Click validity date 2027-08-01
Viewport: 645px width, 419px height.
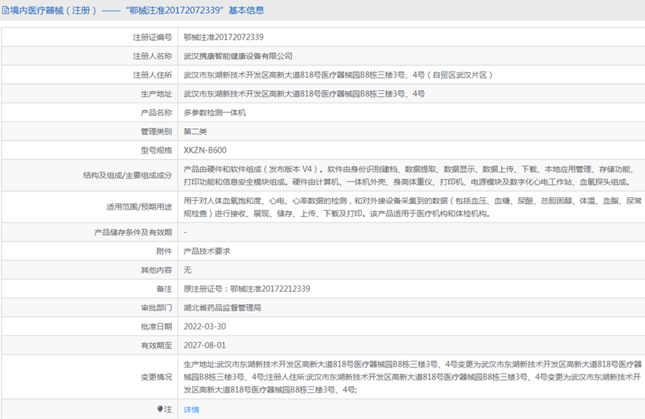coord(205,345)
